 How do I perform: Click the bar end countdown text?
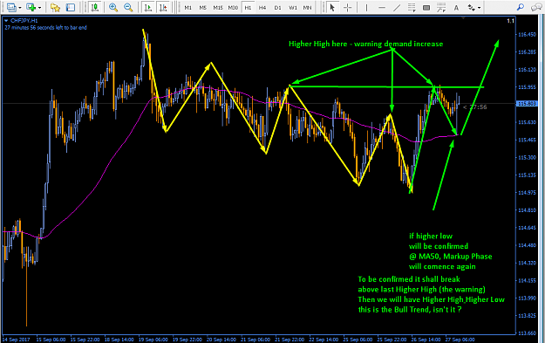click(x=45, y=27)
